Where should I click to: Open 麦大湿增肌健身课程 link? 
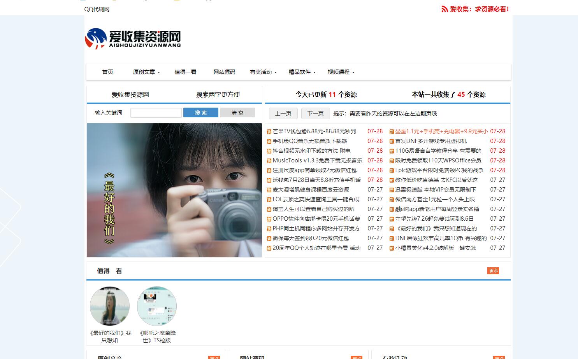click(311, 190)
